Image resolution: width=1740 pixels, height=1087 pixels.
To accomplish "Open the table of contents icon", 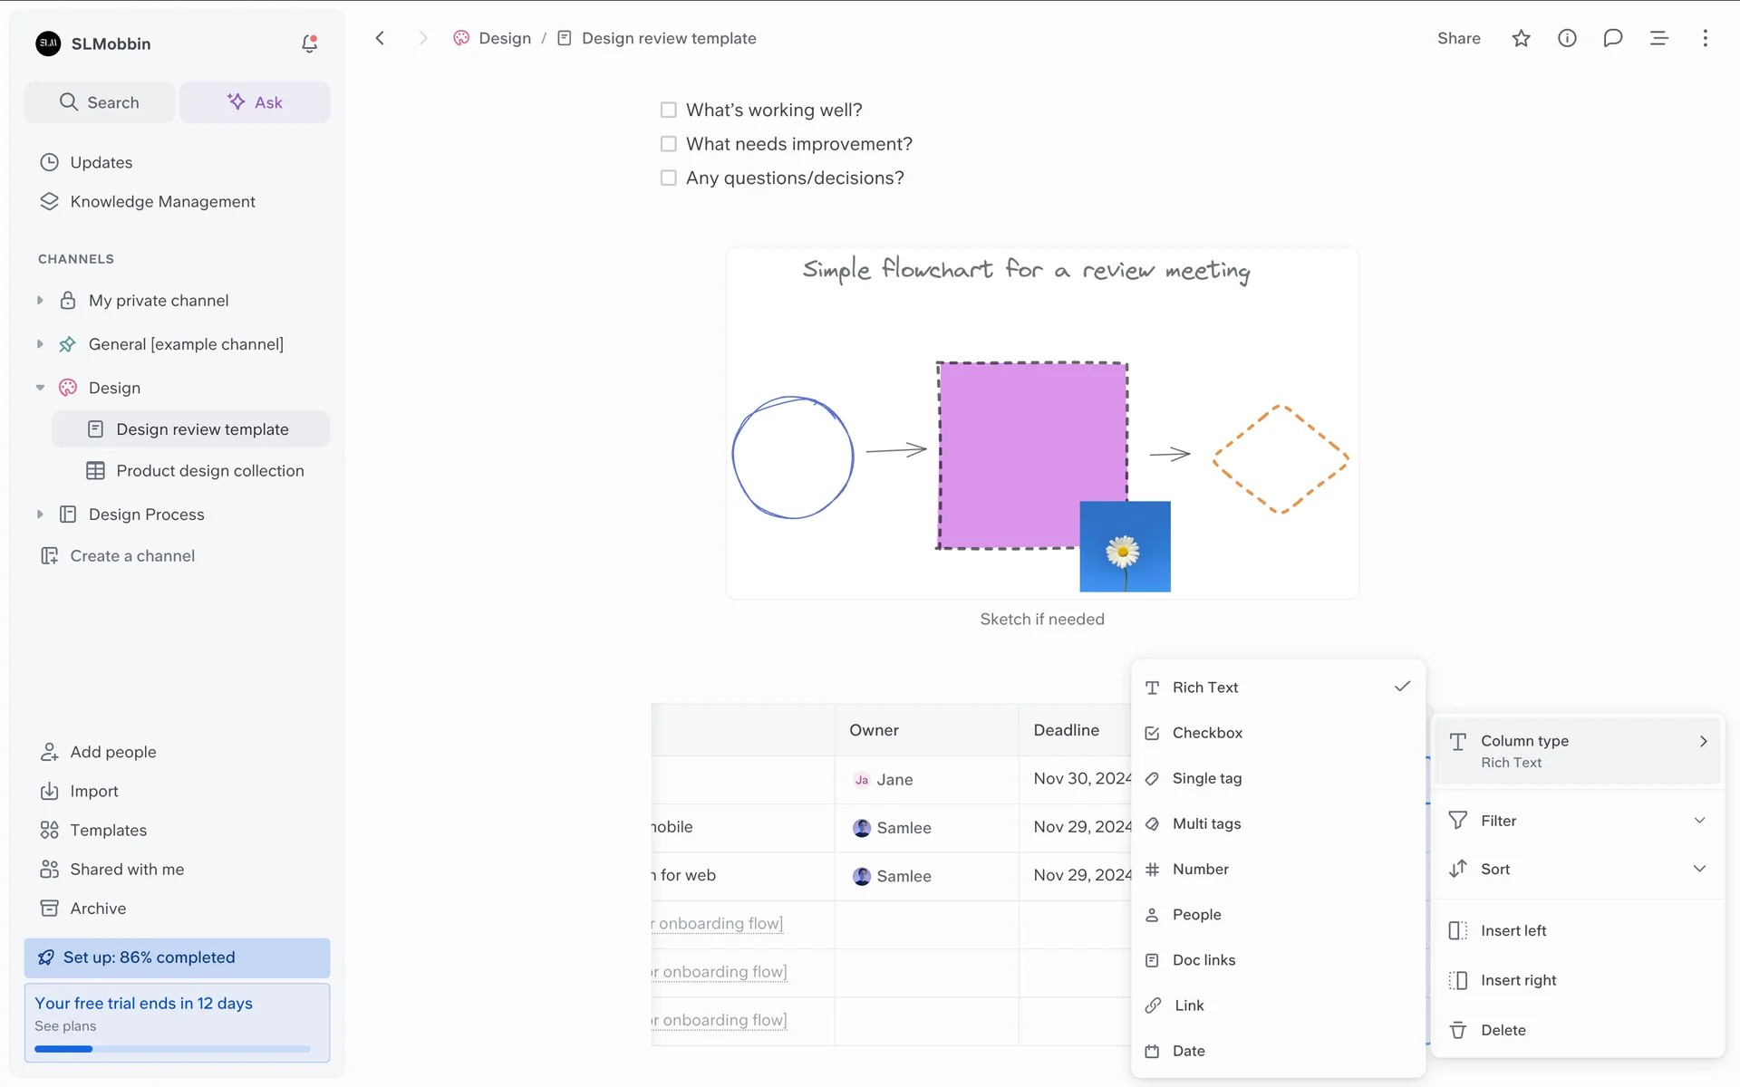I will coord(1658,38).
